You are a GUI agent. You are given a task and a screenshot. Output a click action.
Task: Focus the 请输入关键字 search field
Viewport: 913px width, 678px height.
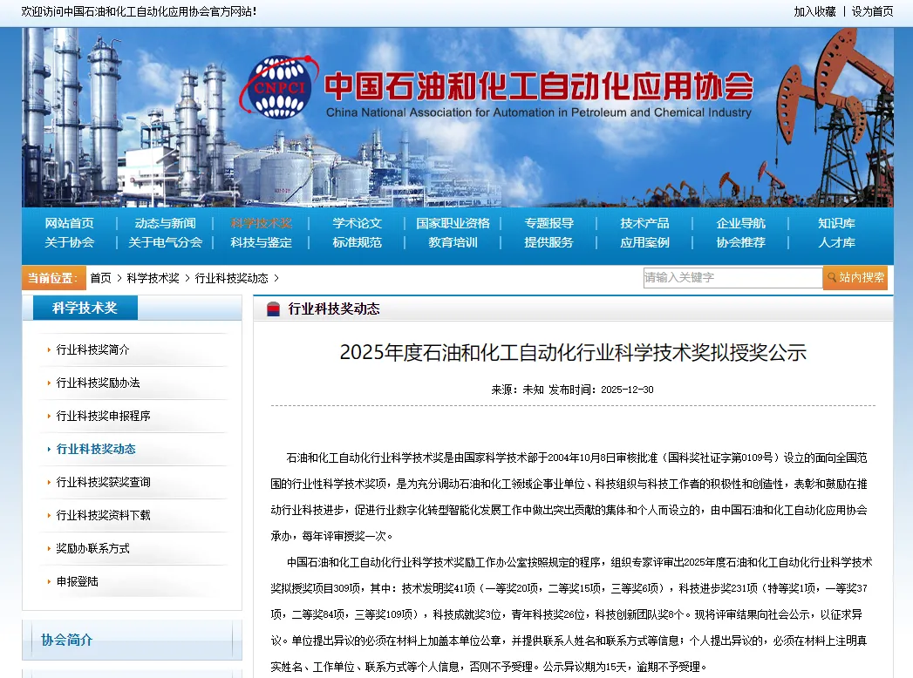pos(732,278)
